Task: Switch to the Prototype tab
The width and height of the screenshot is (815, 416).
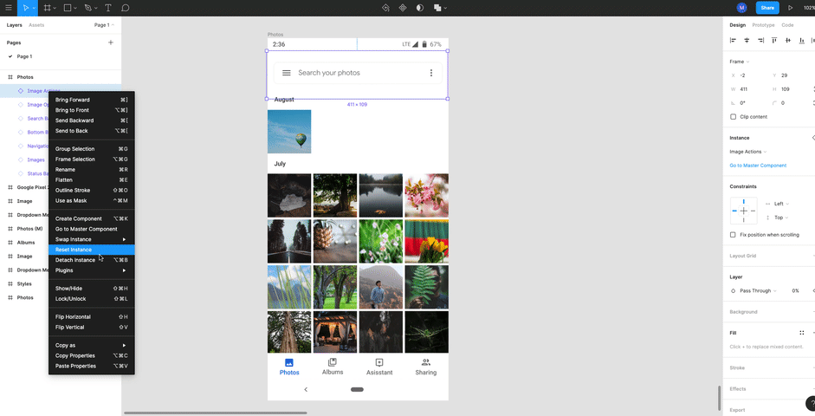Action: (x=763, y=25)
